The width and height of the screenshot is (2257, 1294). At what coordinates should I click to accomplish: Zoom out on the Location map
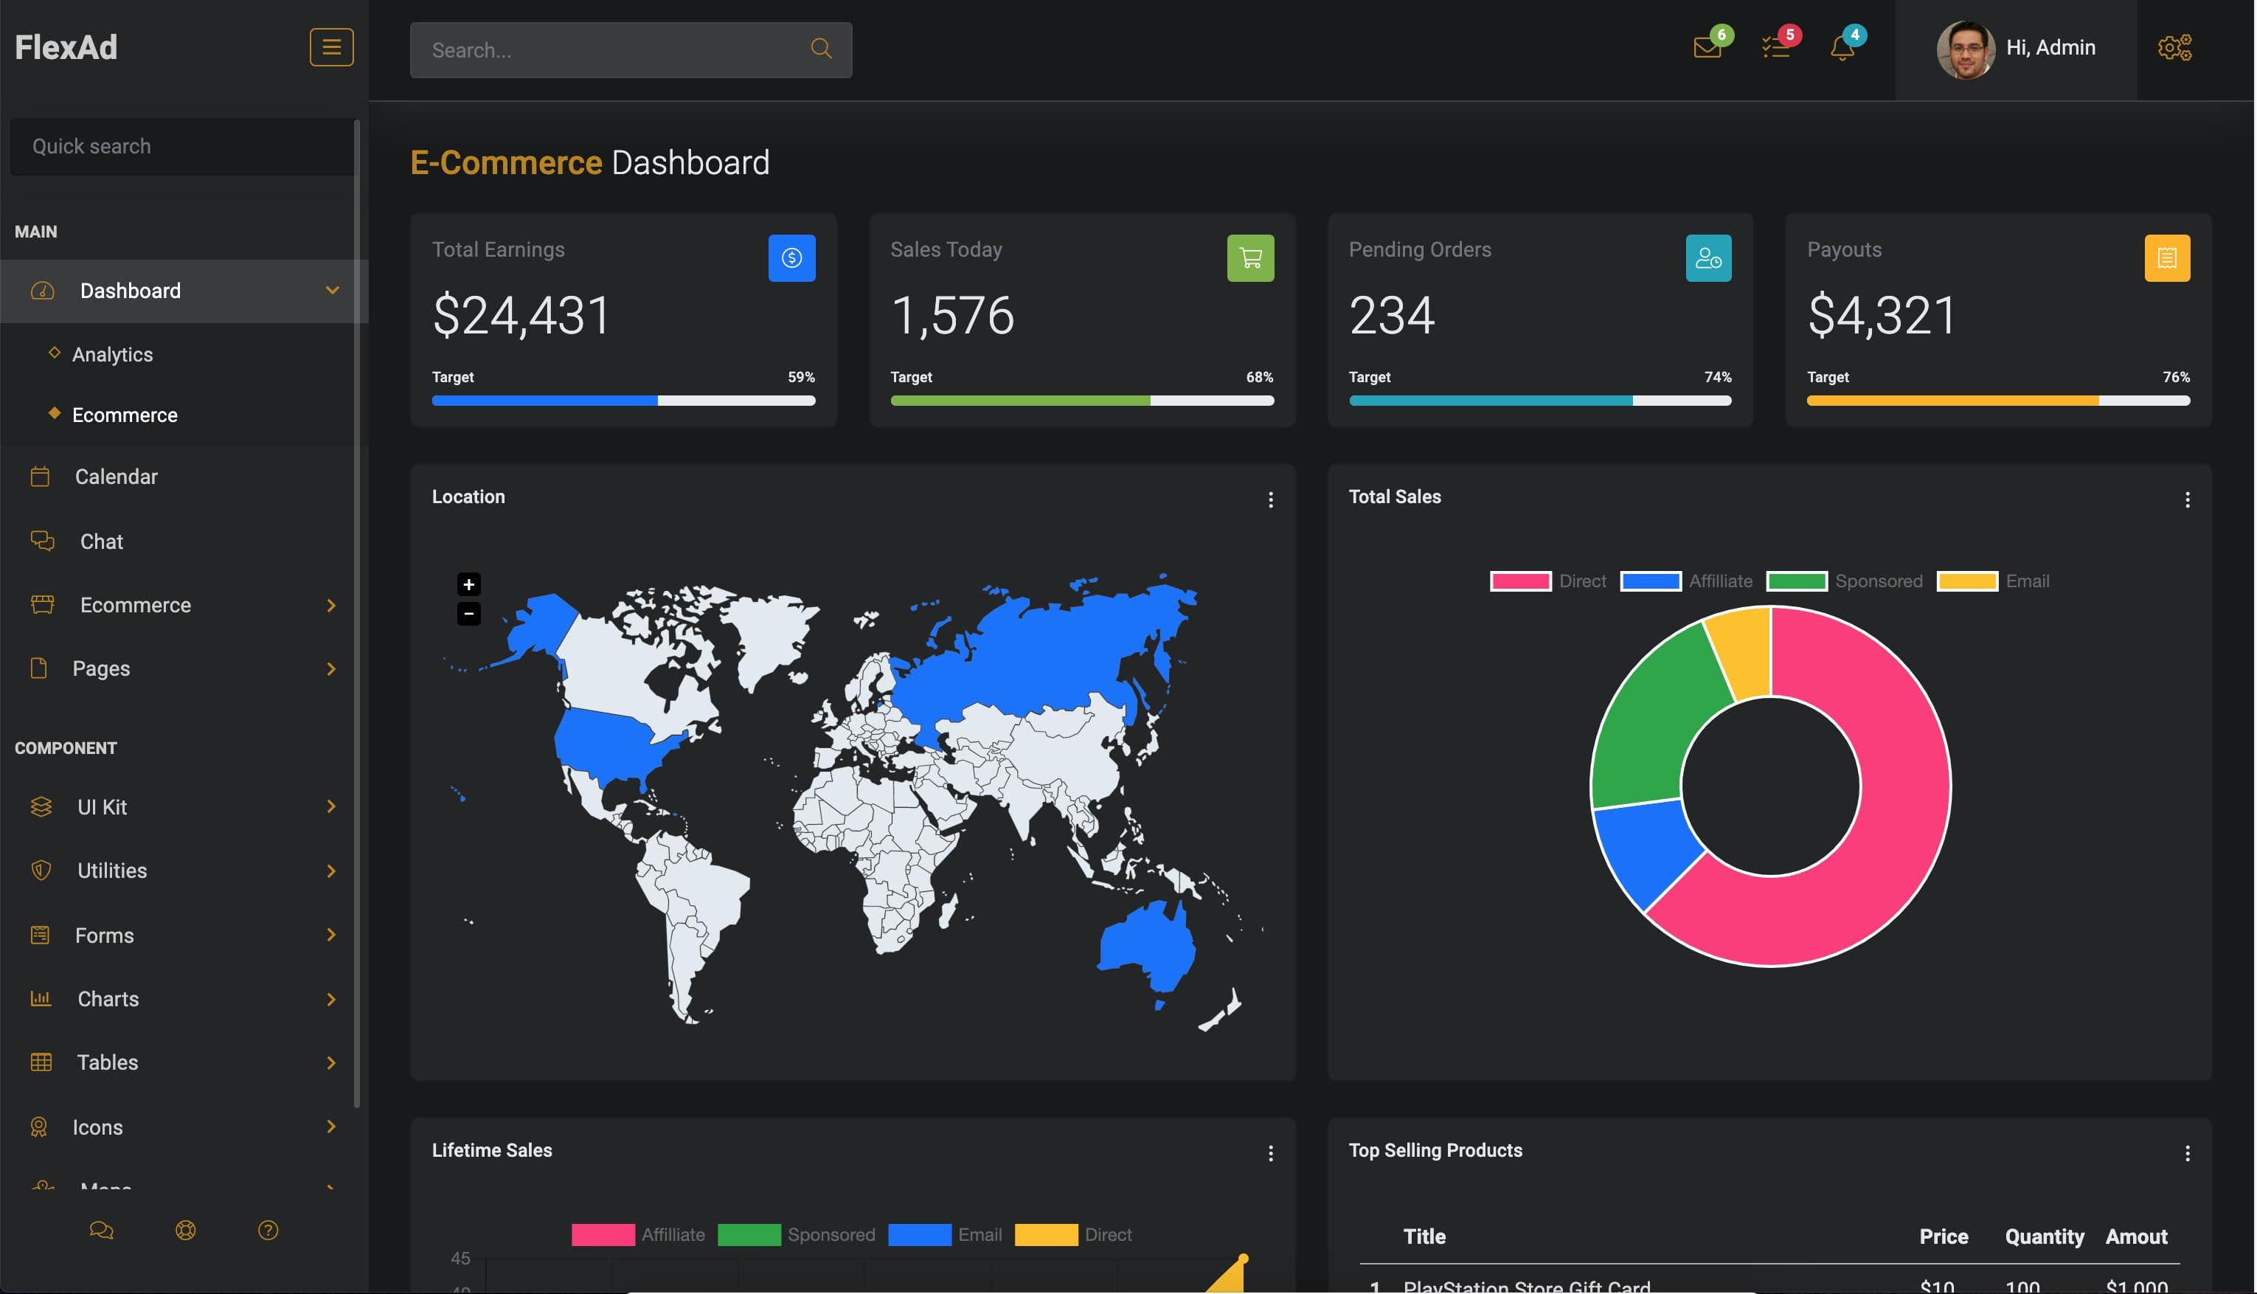(x=468, y=613)
